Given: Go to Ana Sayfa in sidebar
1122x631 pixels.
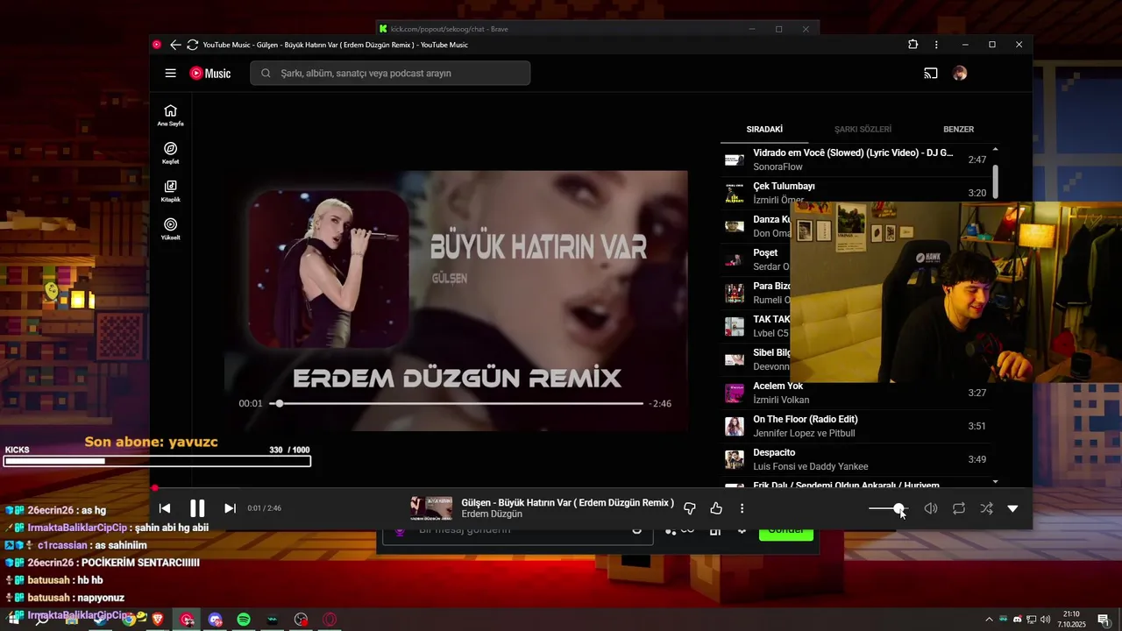Looking at the screenshot, I should [170, 115].
